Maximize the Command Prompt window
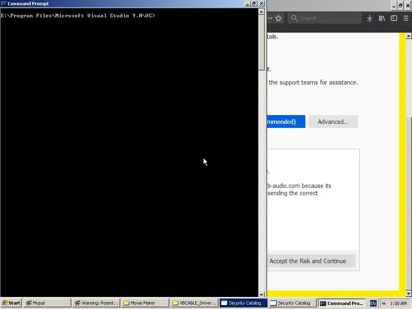Screen dimensions: 412x309 coord(254,4)
